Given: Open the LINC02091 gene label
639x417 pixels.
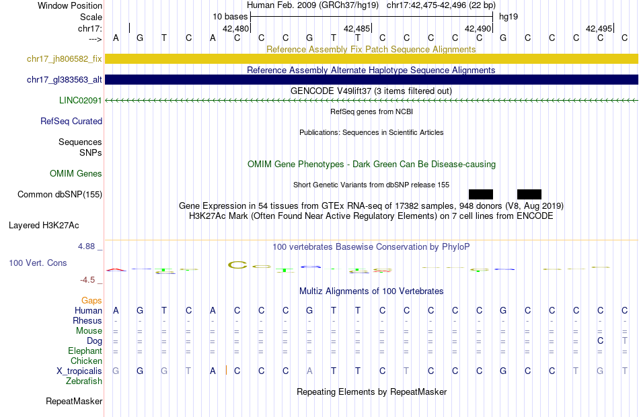Looking at the screenshot, I should (x=80, y=100).
